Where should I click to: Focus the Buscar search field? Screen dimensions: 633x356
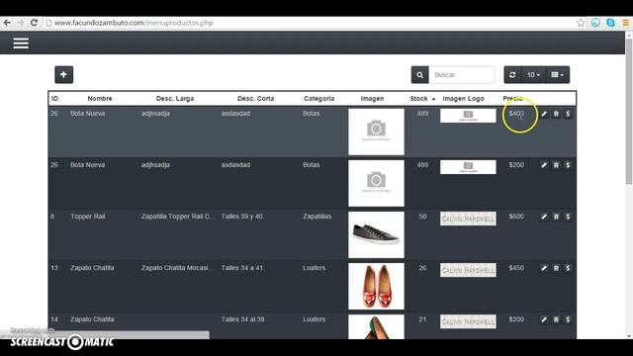point(462,75)
